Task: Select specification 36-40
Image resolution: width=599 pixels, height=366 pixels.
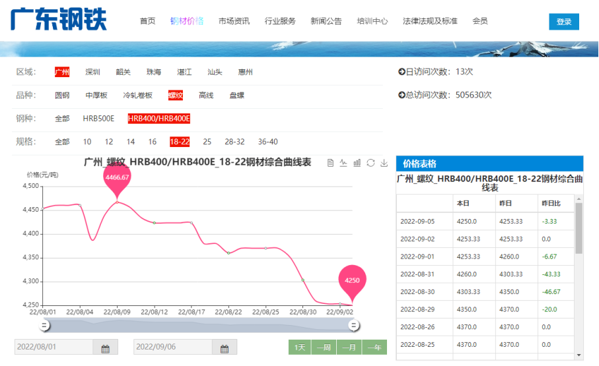Action: [267, 142]
